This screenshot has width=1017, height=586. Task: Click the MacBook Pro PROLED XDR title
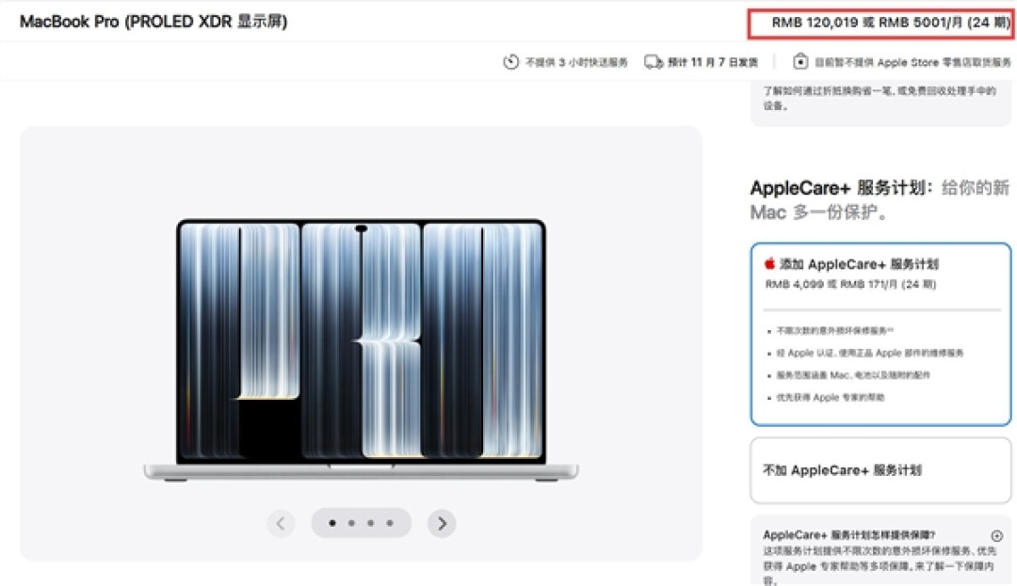153,22
